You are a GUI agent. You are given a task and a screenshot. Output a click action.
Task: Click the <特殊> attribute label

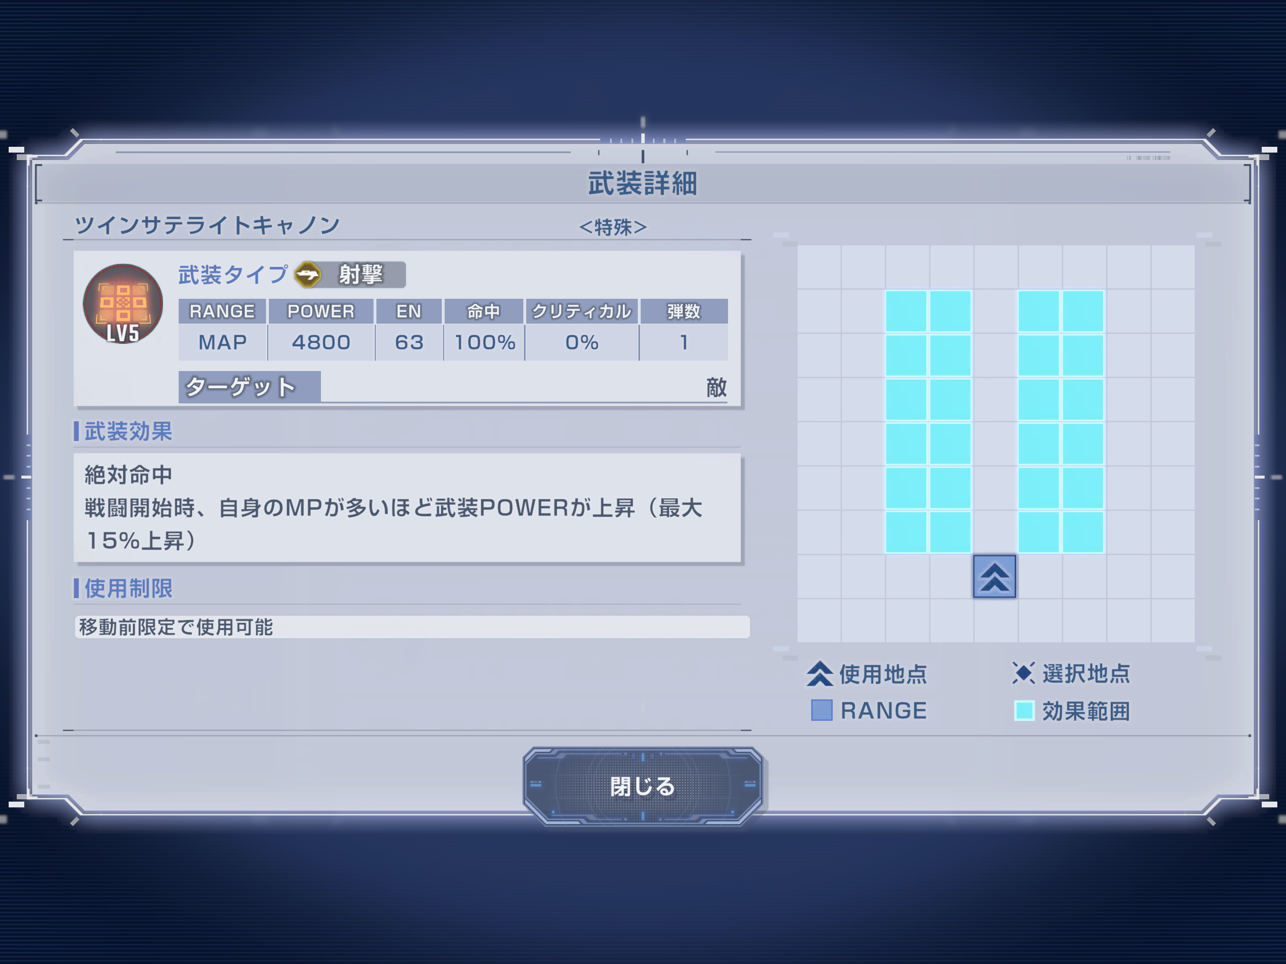[x=613, y=227]
